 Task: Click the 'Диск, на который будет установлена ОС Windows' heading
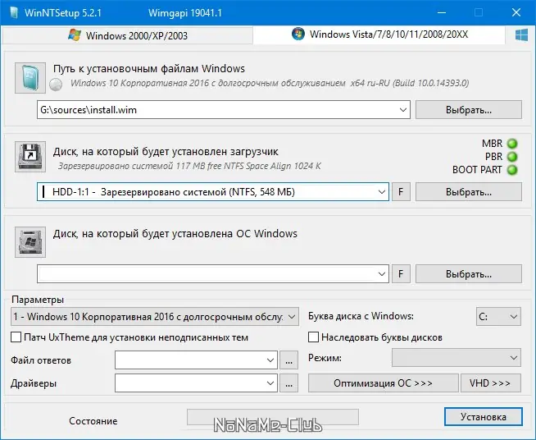click(175, 234)
